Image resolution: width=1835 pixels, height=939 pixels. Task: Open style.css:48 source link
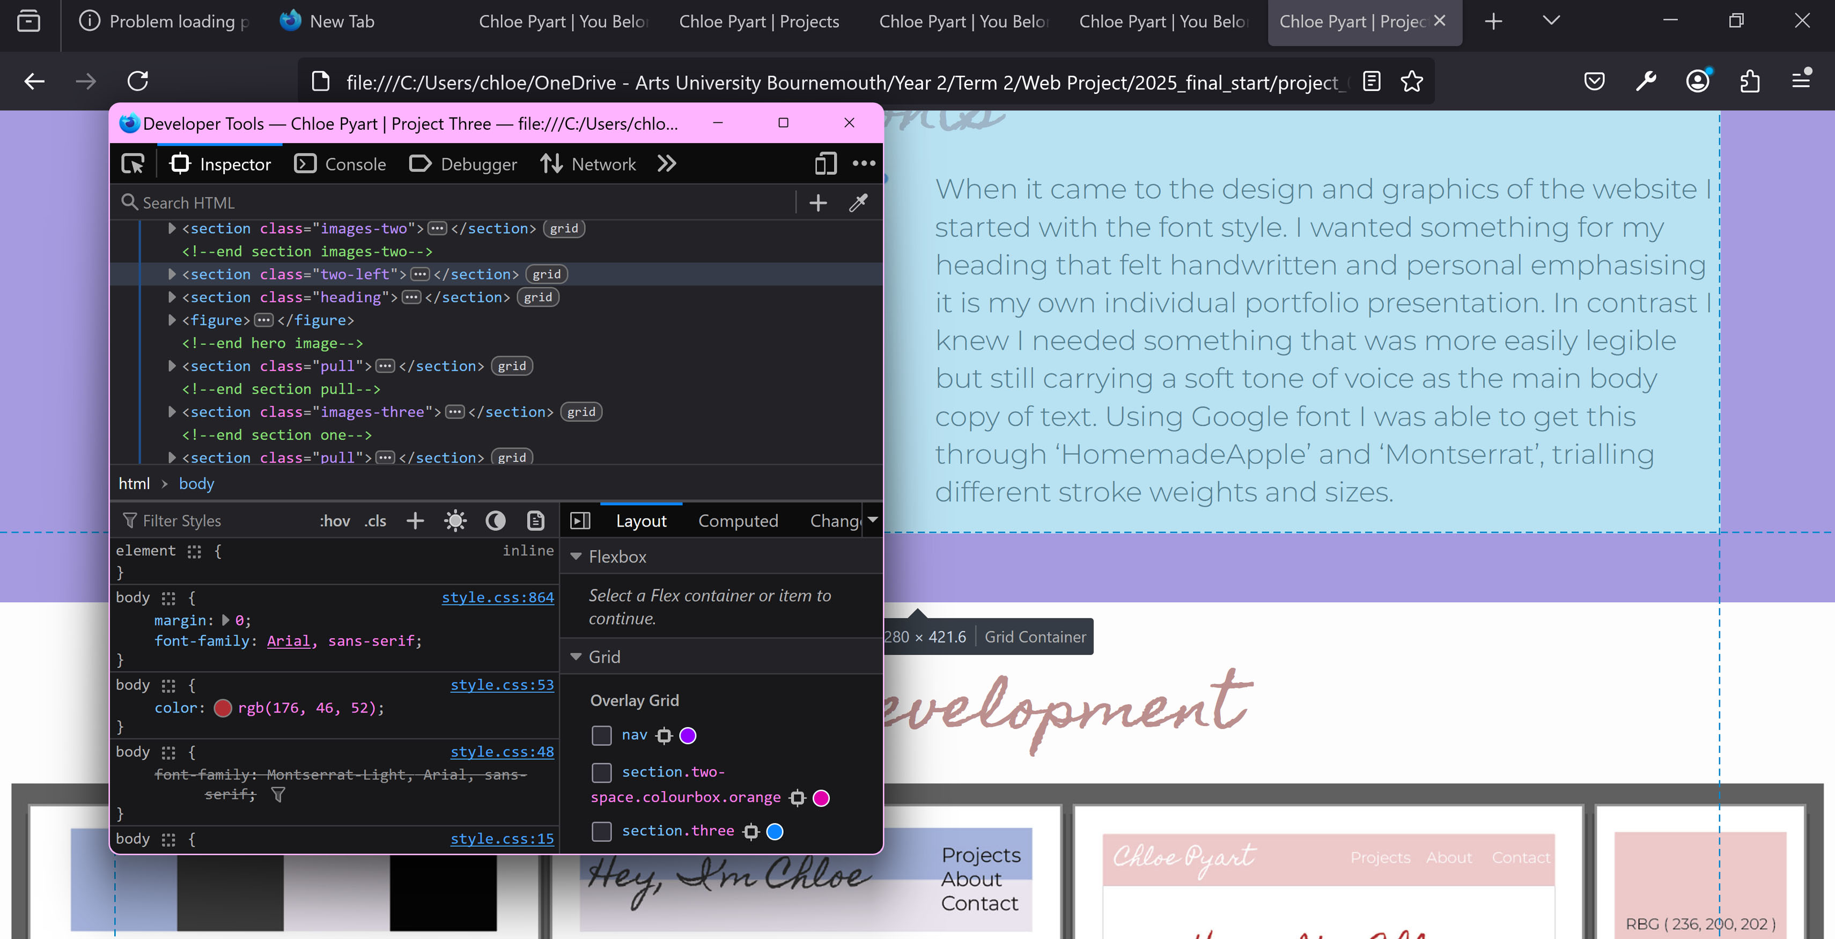[x=502, y=752]
